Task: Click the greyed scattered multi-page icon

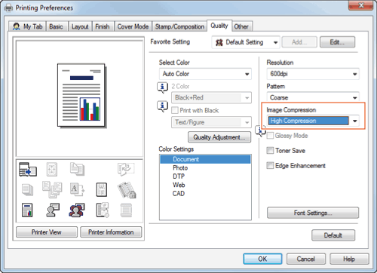Action: [x=52, y=189]
